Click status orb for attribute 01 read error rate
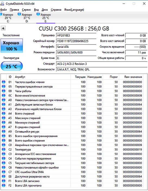Viewport: 148px width, 191px height. (4, 82)
